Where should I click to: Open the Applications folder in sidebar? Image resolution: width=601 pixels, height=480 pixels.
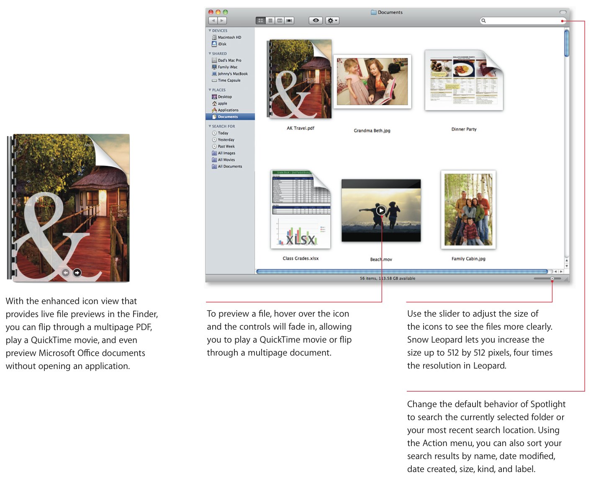tap(228, 110)
